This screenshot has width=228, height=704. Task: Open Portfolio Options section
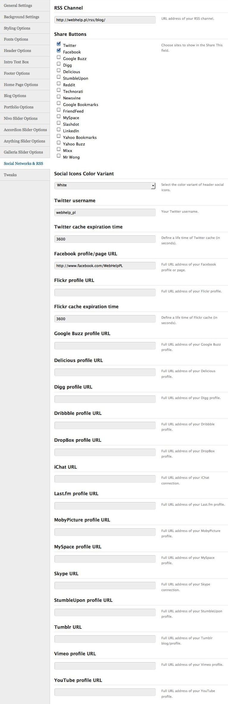coord(18,107)
